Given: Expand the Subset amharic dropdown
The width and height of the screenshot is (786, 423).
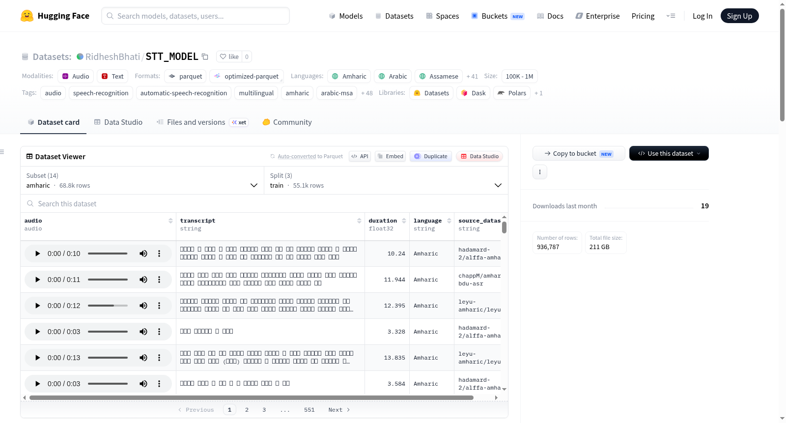Looking at the screenshot, I should 142,180.
